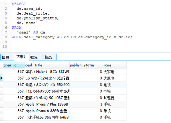Viewport: 171px width, 123px height.
Task: Click the row header of the SONY row
Action: click(1, 85)
